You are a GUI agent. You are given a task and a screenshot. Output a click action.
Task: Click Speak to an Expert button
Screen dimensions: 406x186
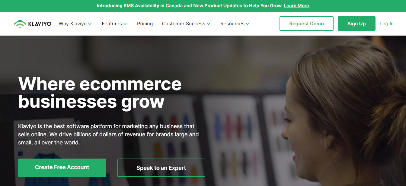click(161, 168)
